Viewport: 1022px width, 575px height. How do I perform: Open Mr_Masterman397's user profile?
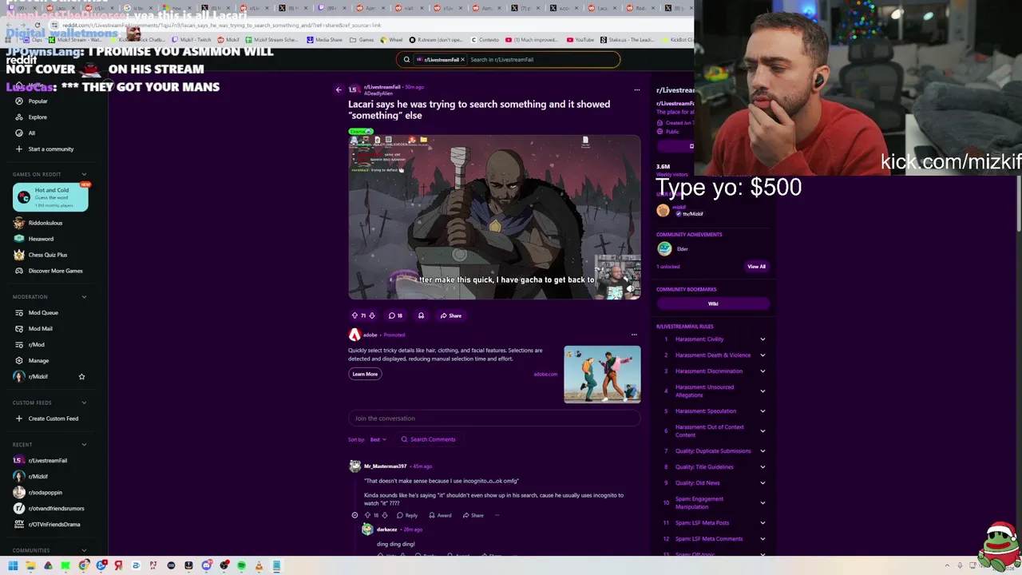(x=385, y=466)
